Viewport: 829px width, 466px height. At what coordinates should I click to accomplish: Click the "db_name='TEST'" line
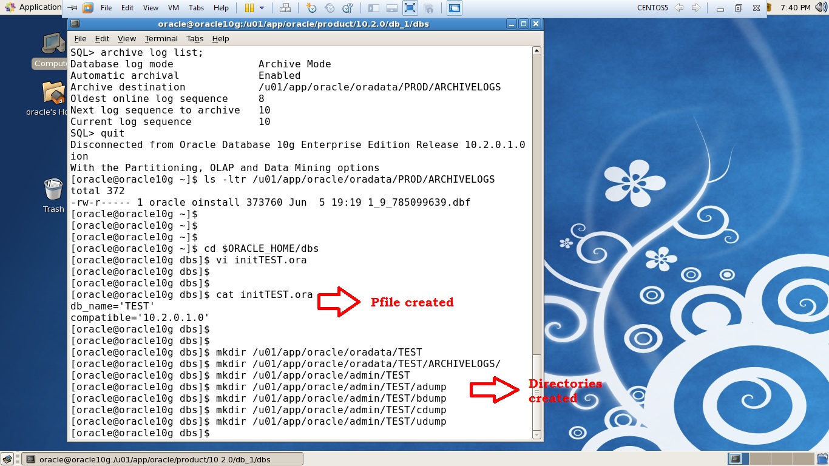point(113,306)
